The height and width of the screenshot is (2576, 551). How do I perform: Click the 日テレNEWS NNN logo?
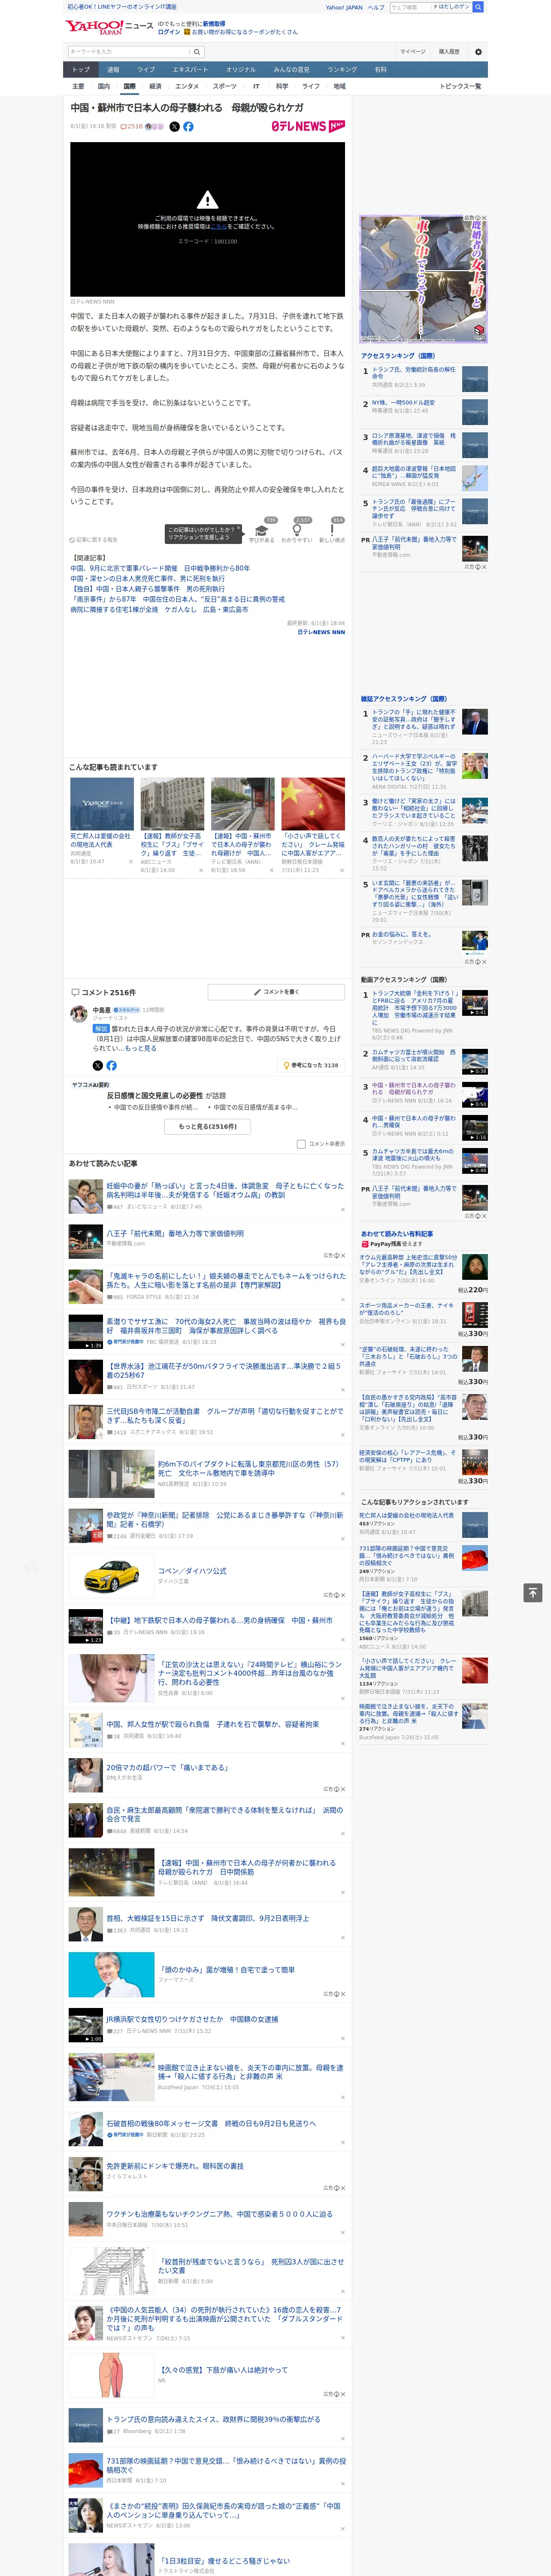pyautogui.click(x=308, y=126)
